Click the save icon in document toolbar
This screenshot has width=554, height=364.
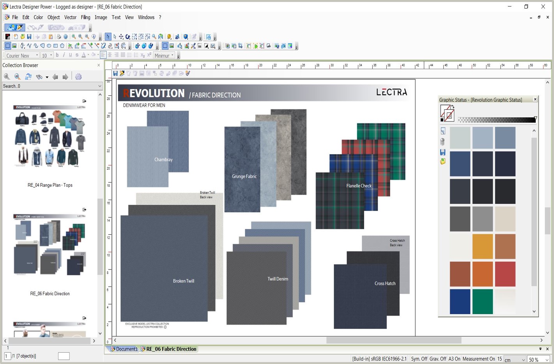click(x=115, y=73)
